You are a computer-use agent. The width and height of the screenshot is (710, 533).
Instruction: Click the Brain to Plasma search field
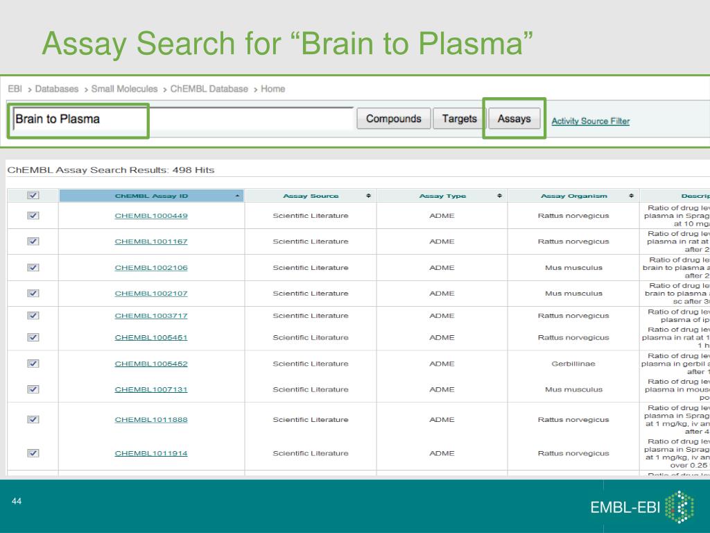(x=183, y=119)
